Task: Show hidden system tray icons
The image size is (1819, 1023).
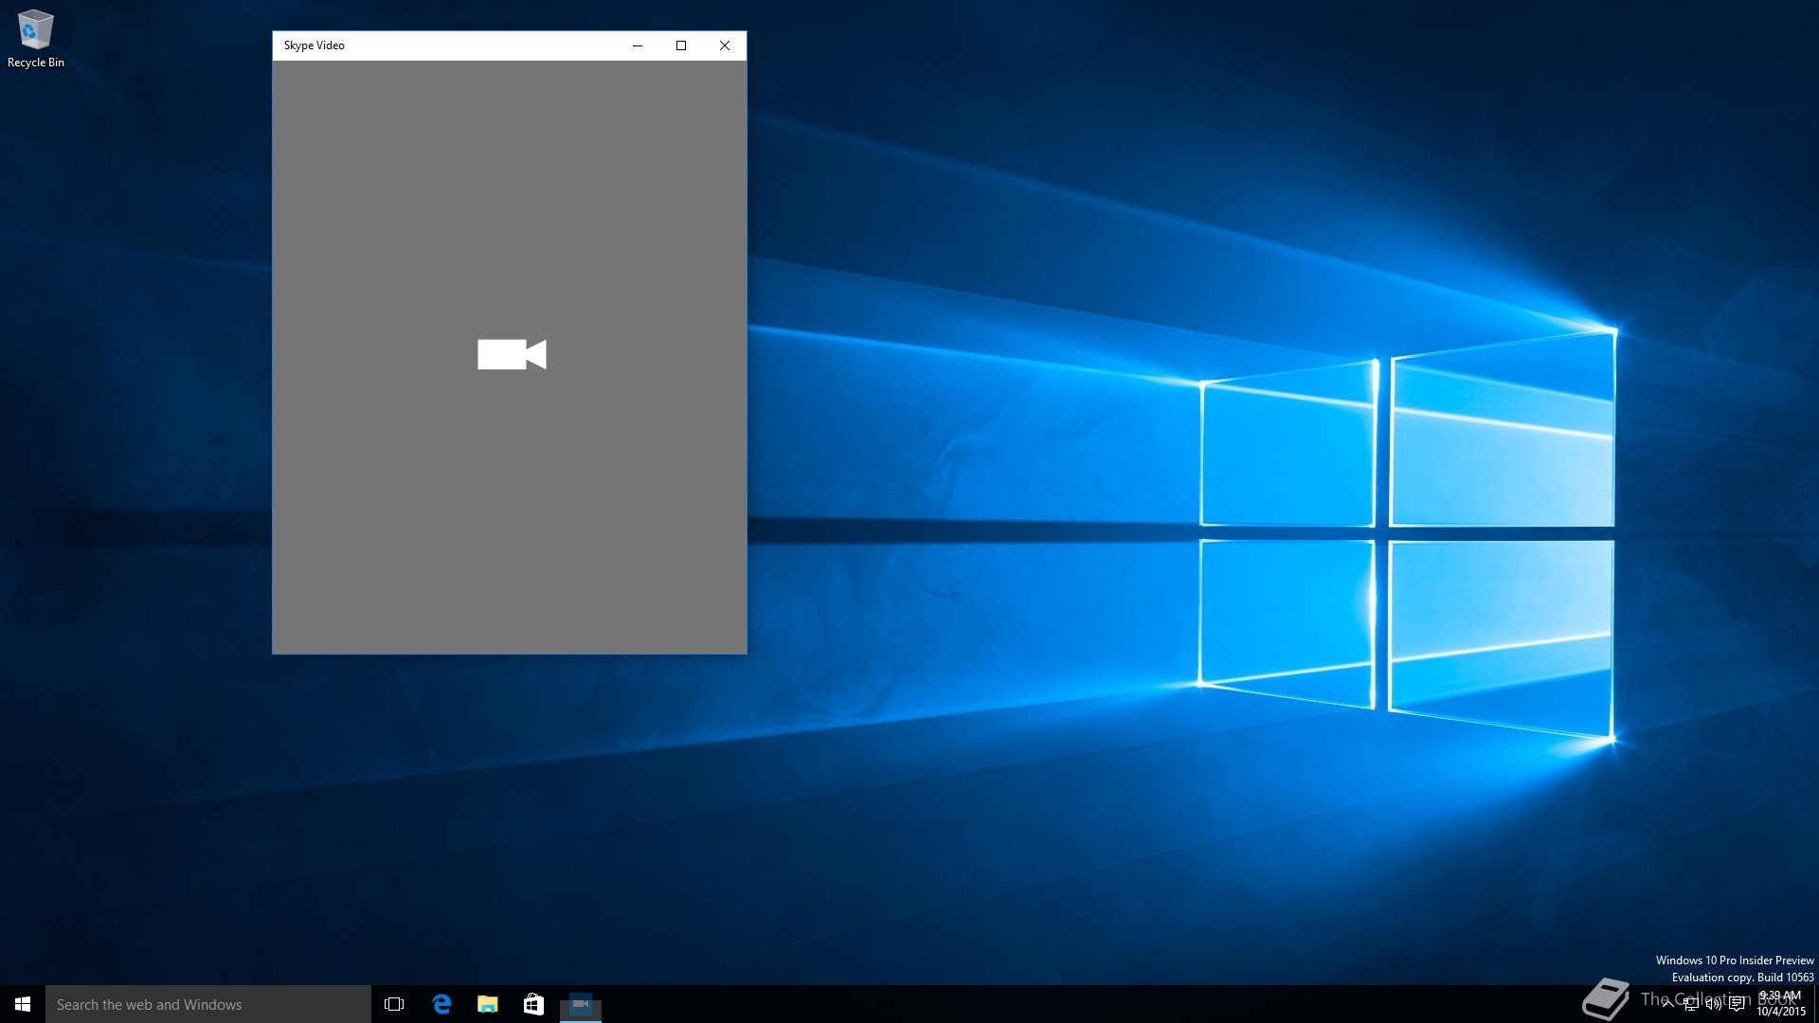Action: pos(1667,1004)
